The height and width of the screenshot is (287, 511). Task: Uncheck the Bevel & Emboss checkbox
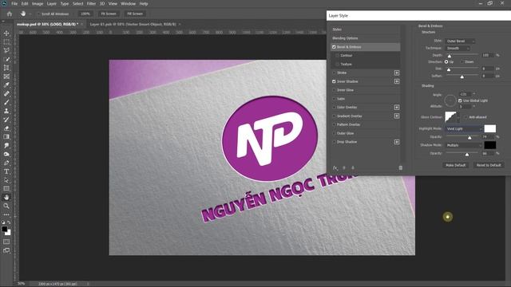click(x=334, y=47)
